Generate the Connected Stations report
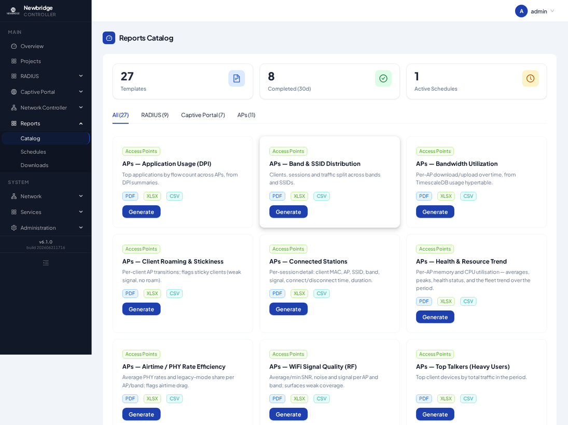This screenshot has width=568, height=425. pos(288,309)
